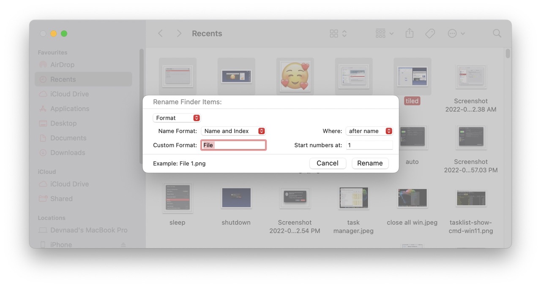Click the forward navigation arrow

coord(179,33)
